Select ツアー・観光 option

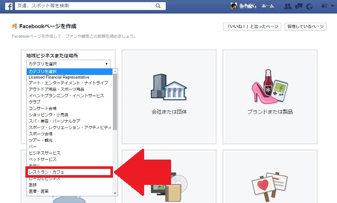click(x=69, y=140)
